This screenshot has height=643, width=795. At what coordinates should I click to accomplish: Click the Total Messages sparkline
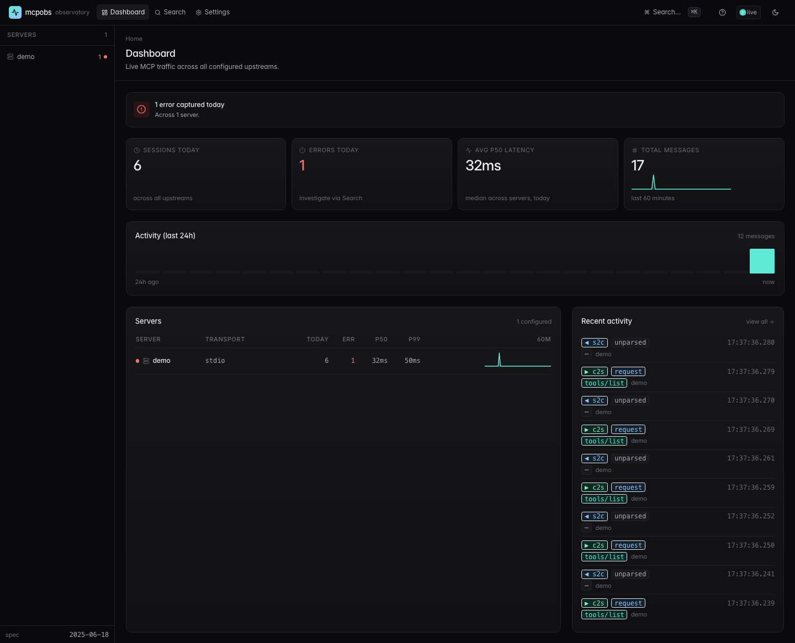681,182
